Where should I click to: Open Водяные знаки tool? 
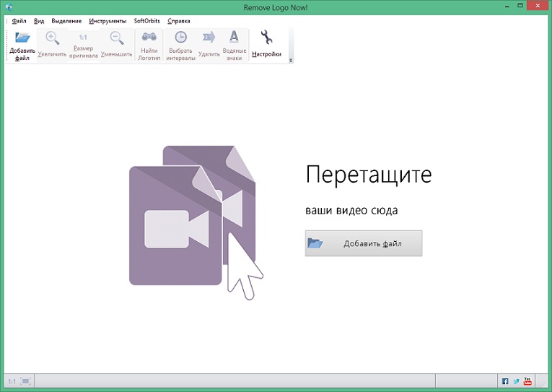click(x=234, y=45)
